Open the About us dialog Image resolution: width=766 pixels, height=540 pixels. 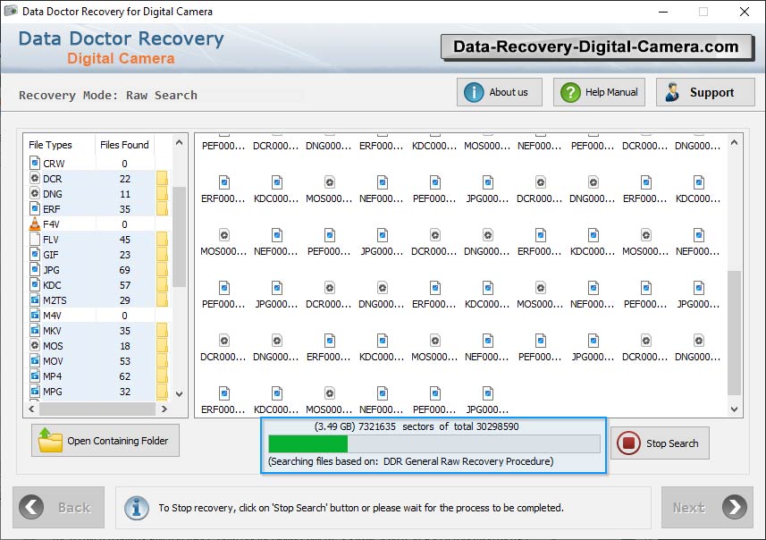pos(500,92)
